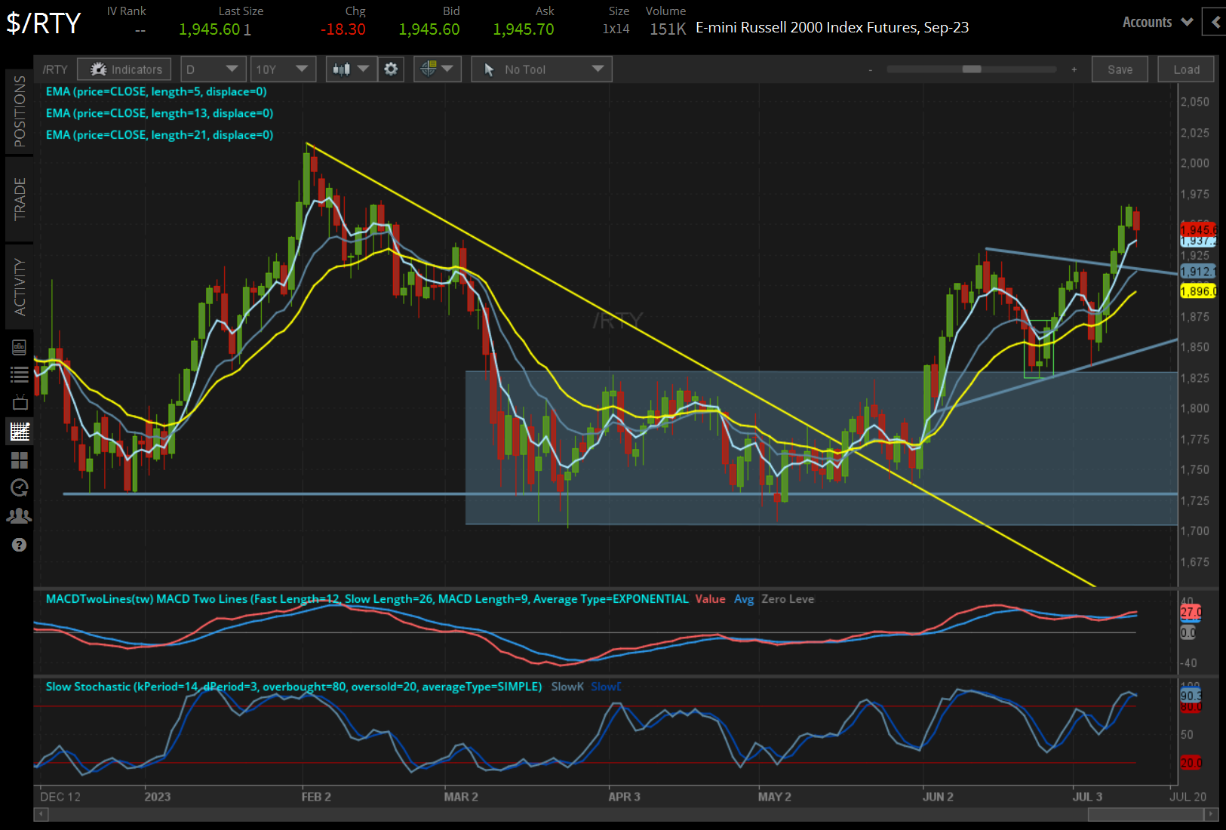Adjust the chart zoom slider
Image resolution: width=1226 pixels, height=830 pixels.
coord(973,69)
